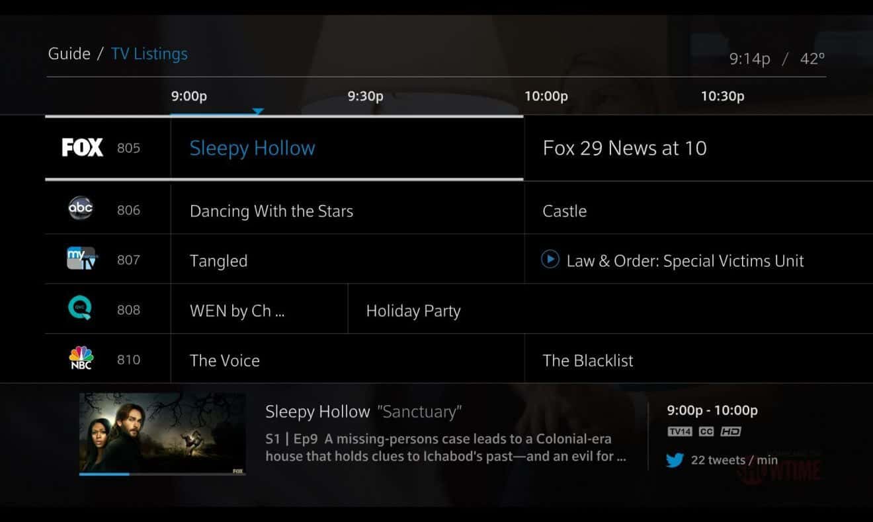The image size is (873, 522).
Task: Select the ABC channel logo
Action: pyautogui.click(x=81, y=209)
